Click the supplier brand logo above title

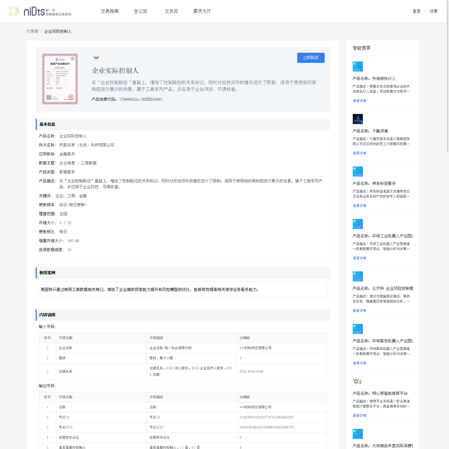96,58
